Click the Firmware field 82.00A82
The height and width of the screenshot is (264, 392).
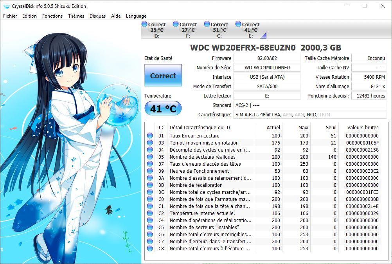click(267, 58)
